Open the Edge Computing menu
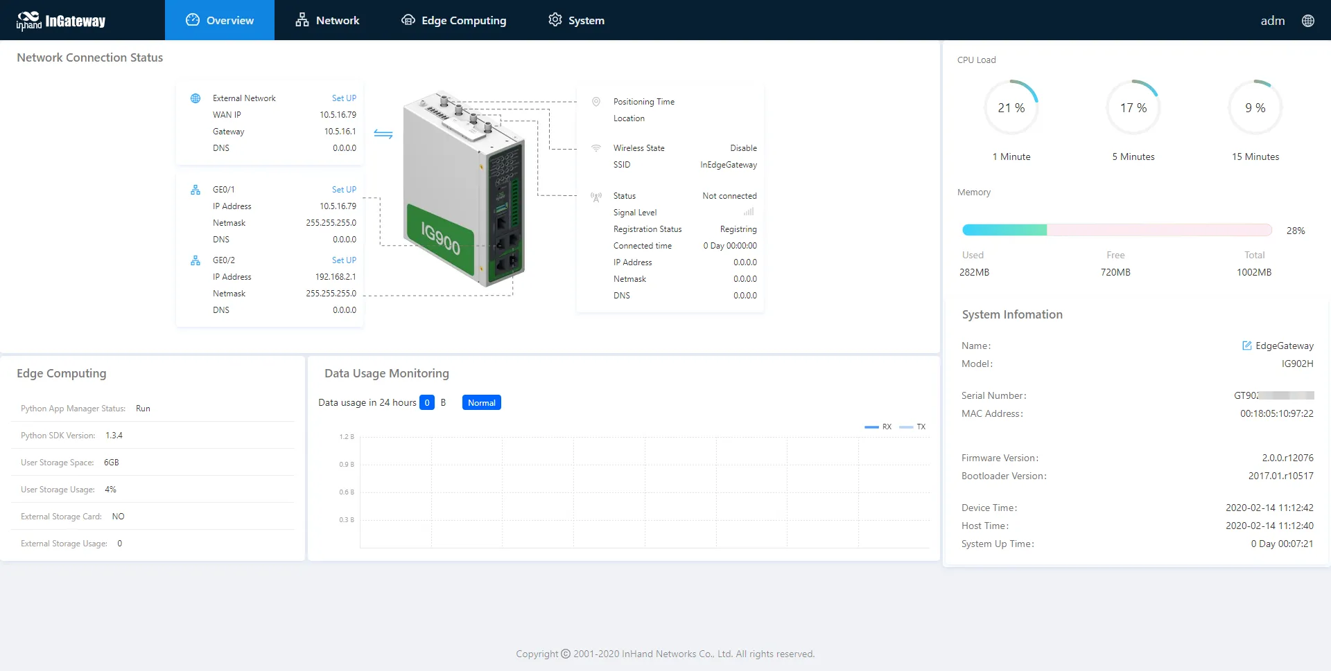This screenshot has height=671, width=1331. [454, 20]
